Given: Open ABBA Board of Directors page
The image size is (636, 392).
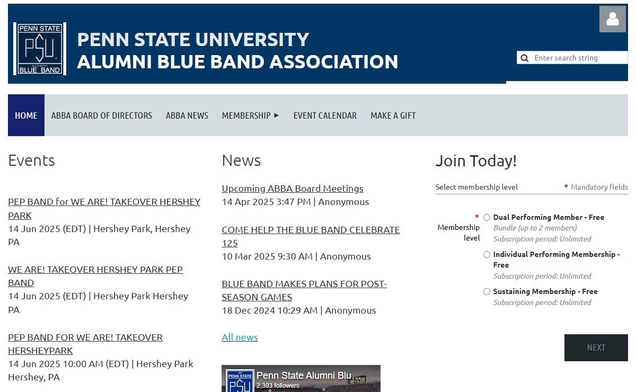Looking at the screenshot, I should click(x=102, y=115).
